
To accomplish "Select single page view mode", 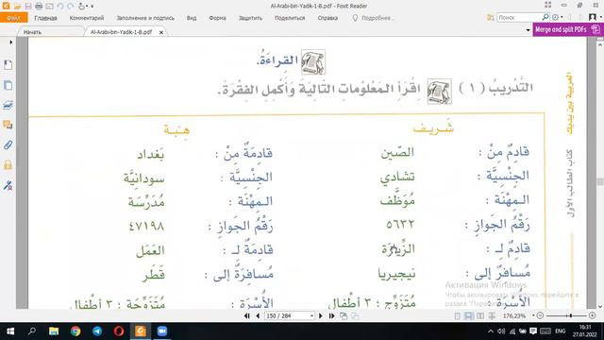I will click(x=457, y=316).
